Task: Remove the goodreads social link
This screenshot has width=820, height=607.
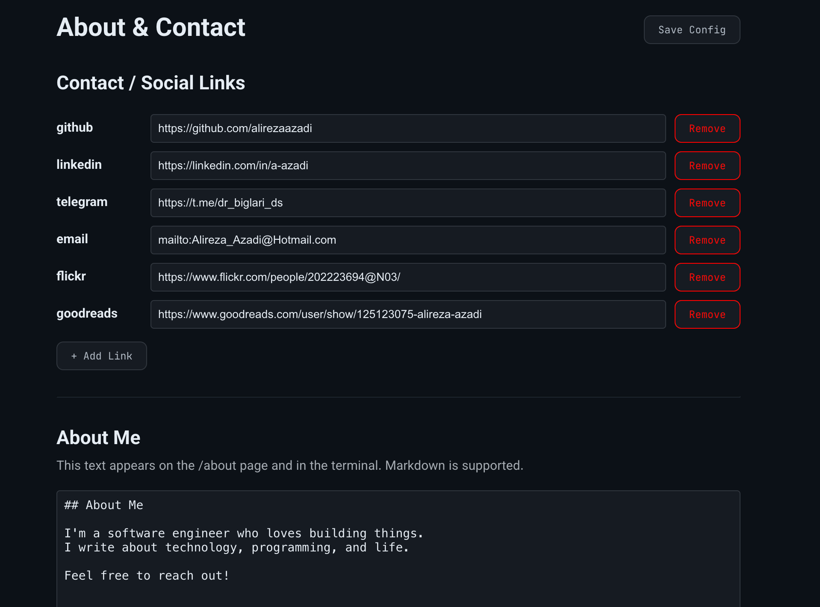Action: (707, 314)
